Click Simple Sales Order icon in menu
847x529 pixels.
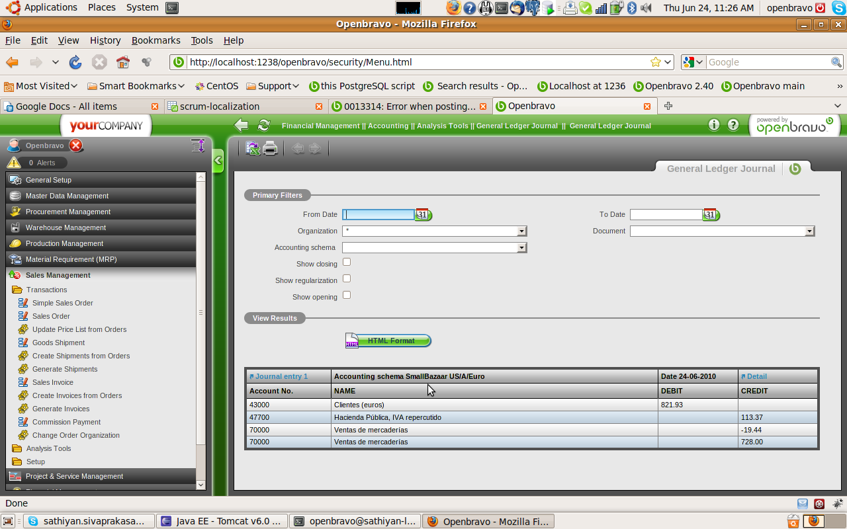tap(23, 303)
